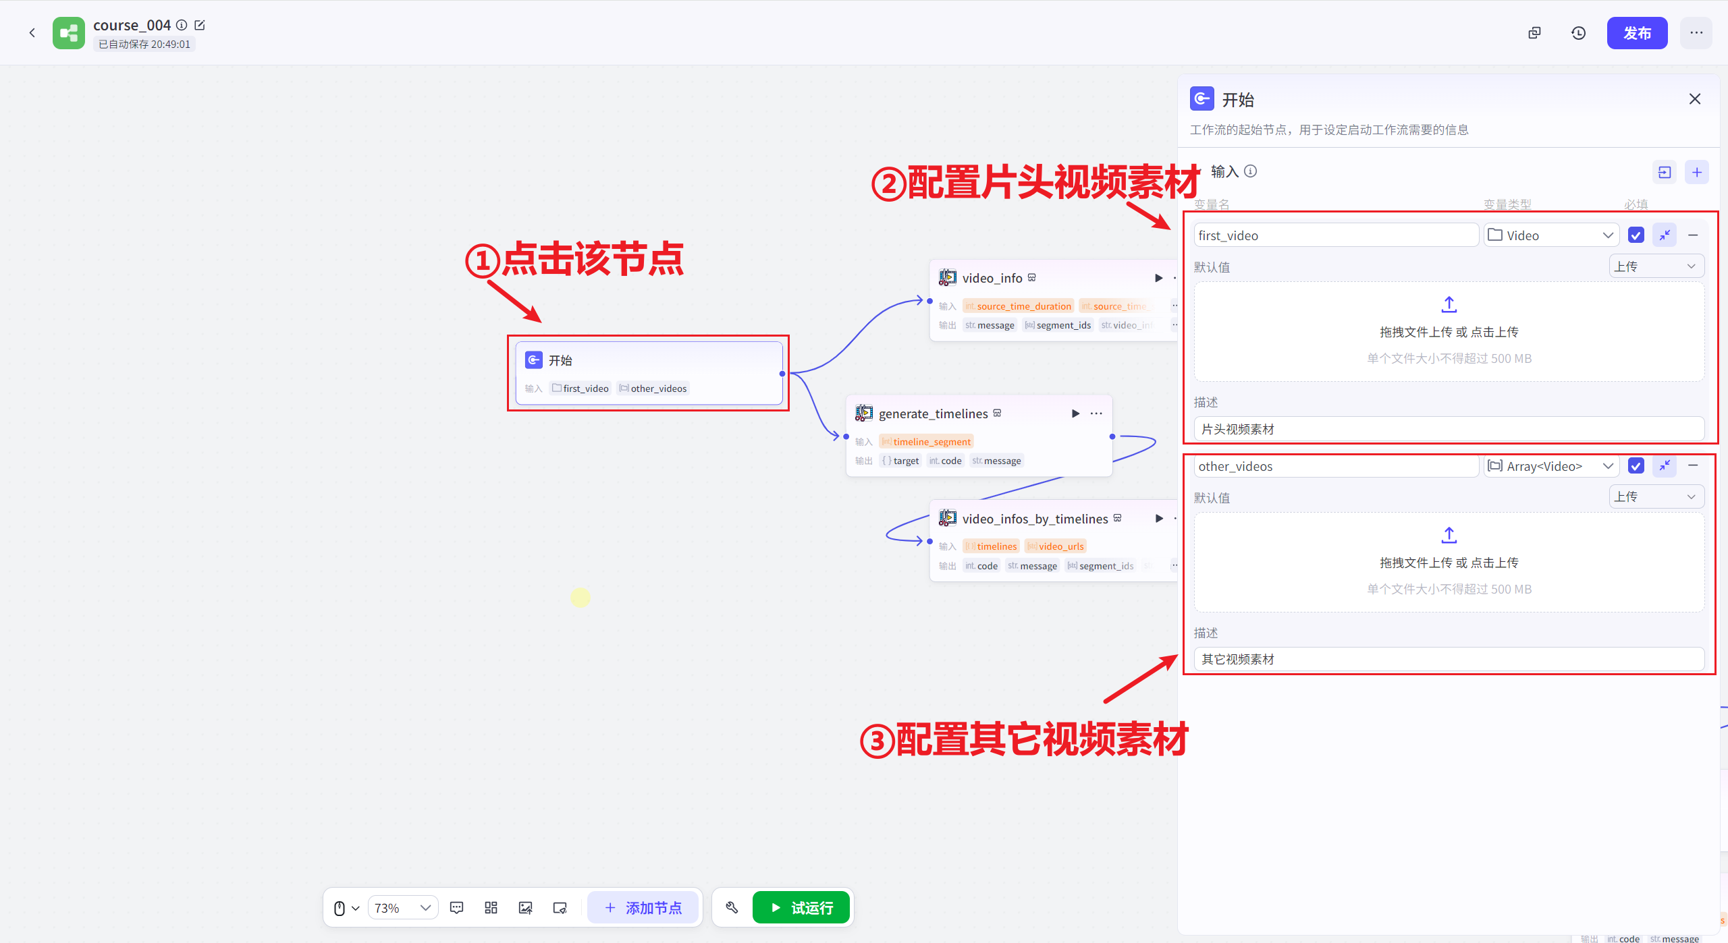
Task: Click the 发布 publish button
Action: pyautogui.click(x=1638, y=32)
